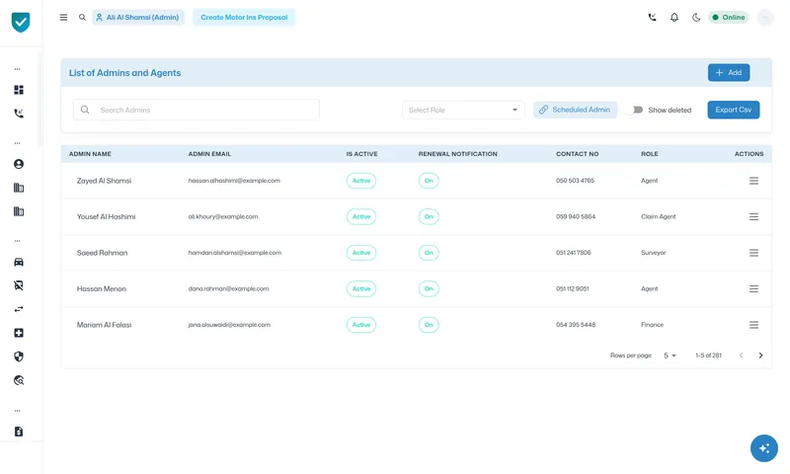The image size is (790, 474).
Task: Toggle the Show deleted switch
Action: pyautogui.click(x=636, y=110)
